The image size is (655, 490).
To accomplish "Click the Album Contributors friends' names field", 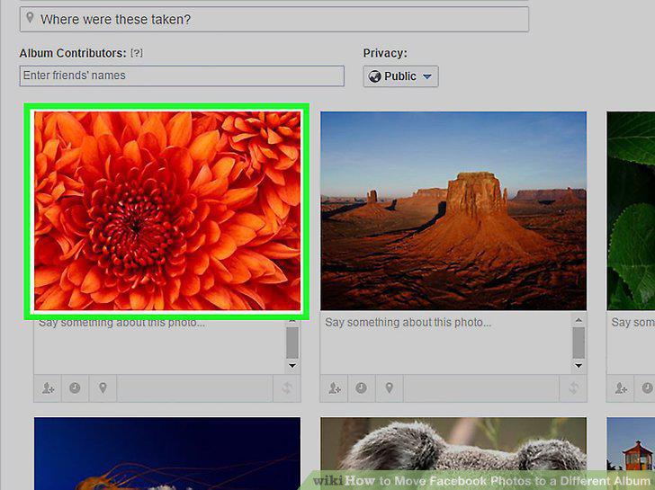I will click(x=182, y=76).
